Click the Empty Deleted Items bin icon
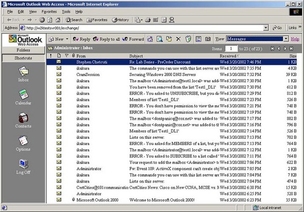 [188, 39]
